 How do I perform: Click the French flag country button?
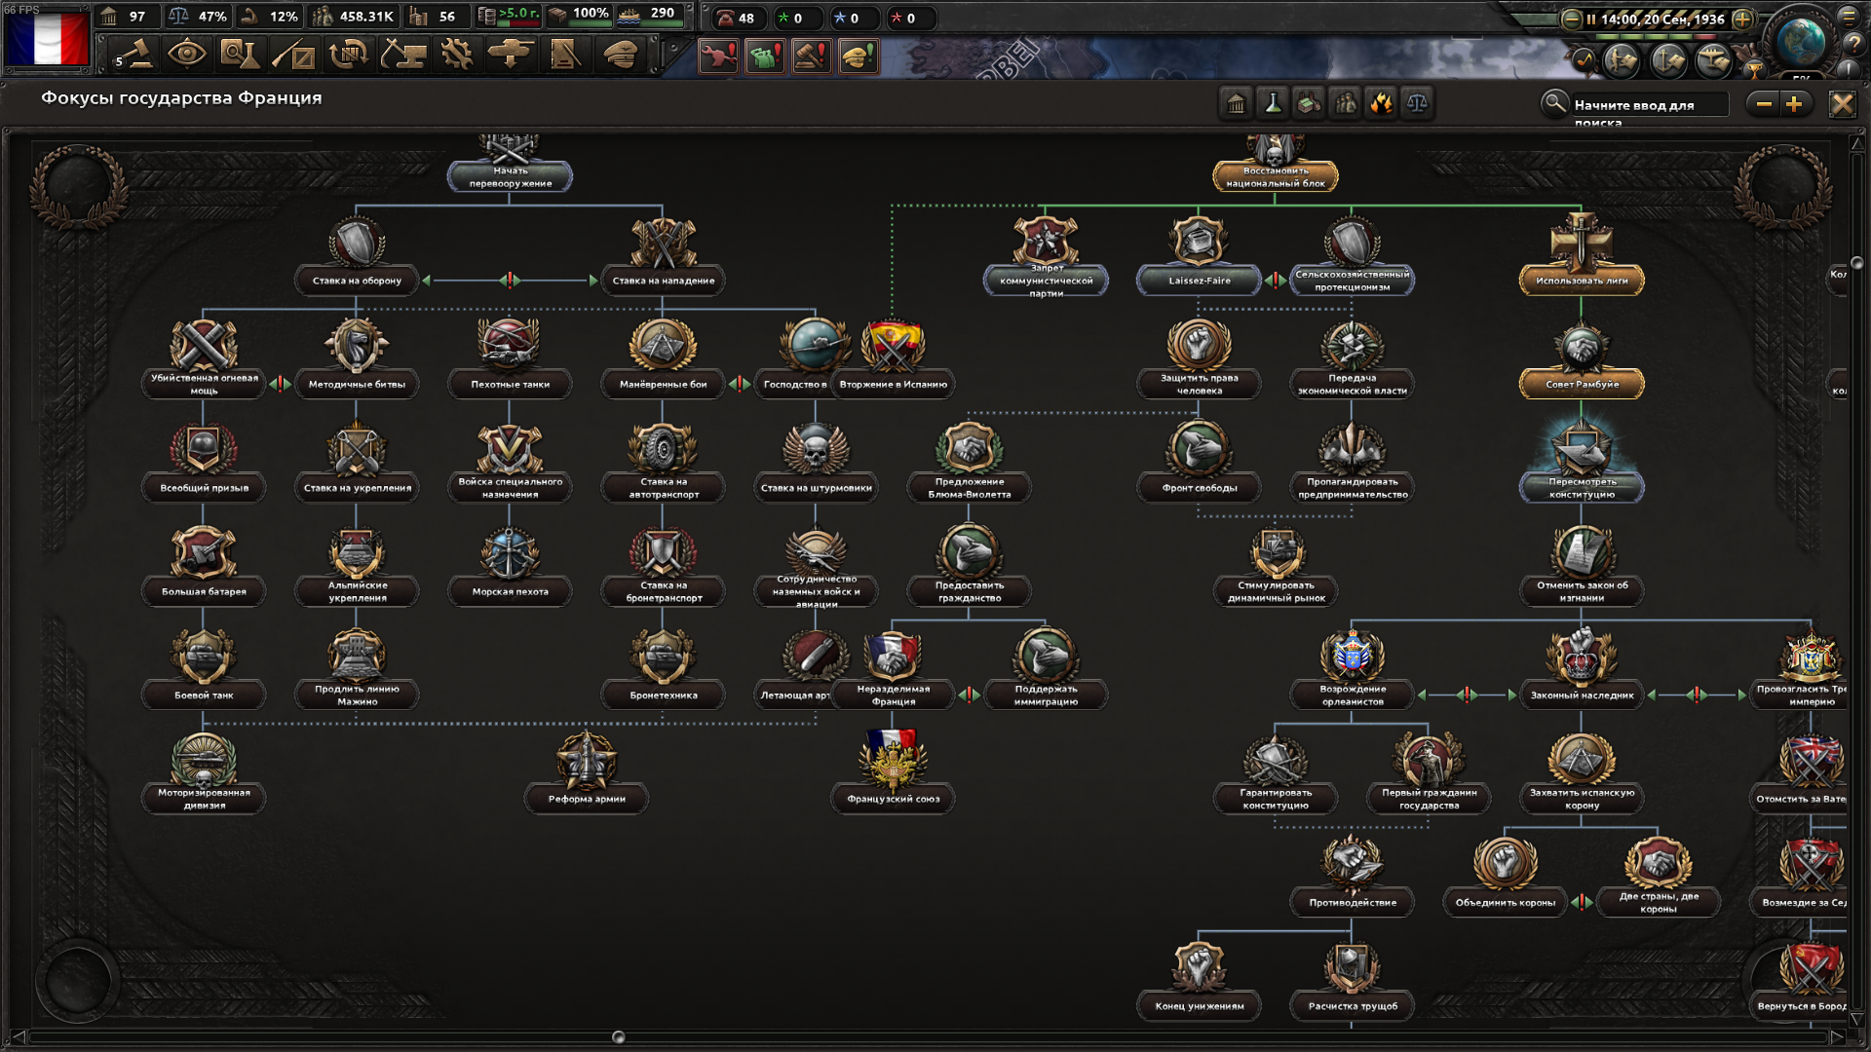click(x=46, y=39)
